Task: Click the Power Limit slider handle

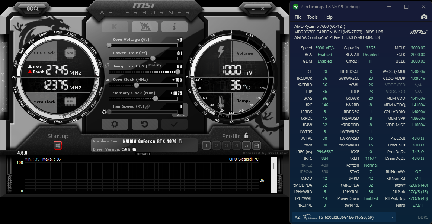Action: click(153, 59)
